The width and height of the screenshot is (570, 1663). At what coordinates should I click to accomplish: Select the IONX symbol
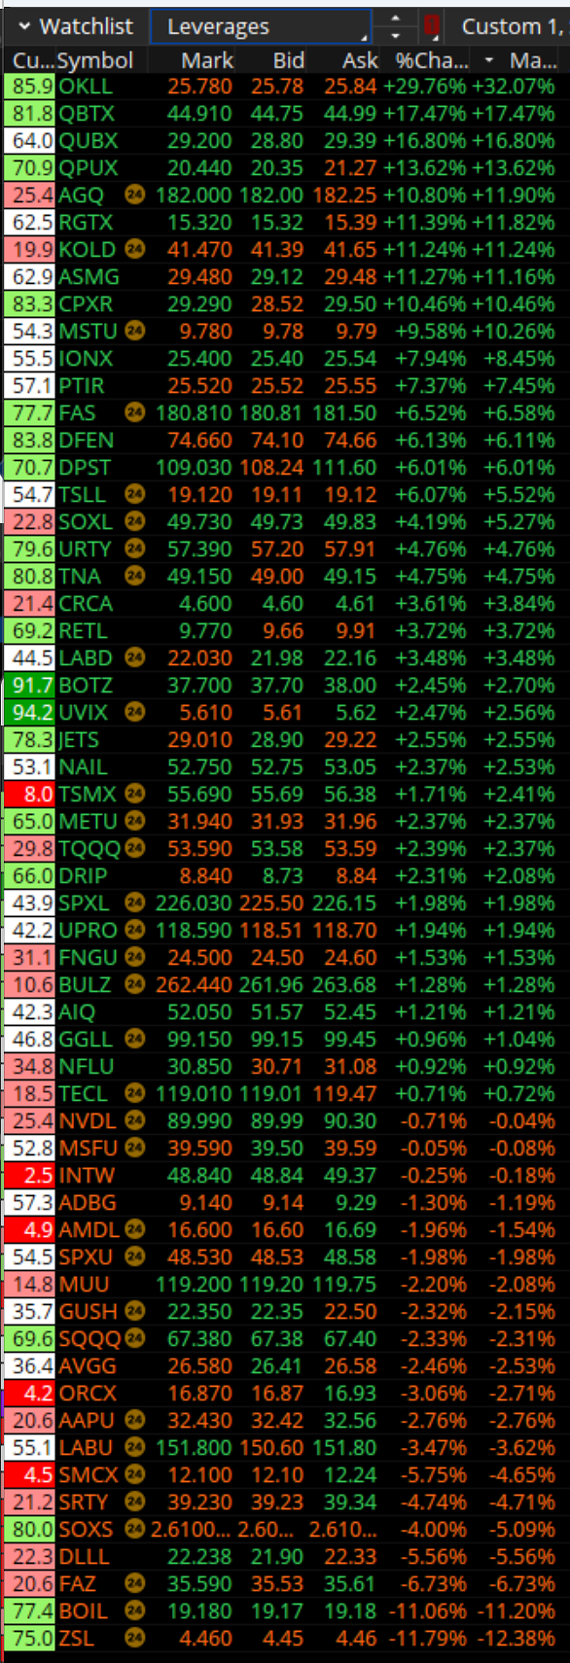click(x=86, y=358)
